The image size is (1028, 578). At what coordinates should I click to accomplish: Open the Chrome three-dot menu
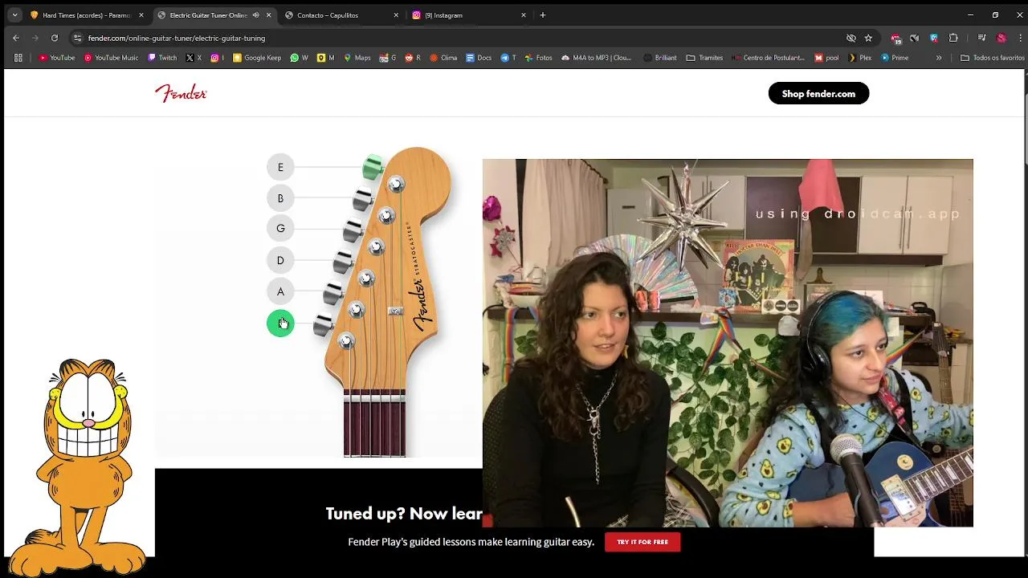1018,38
